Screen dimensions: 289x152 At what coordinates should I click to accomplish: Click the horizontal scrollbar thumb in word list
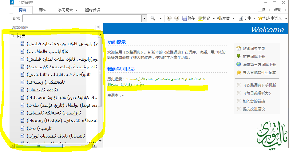(x=39, y=146)
